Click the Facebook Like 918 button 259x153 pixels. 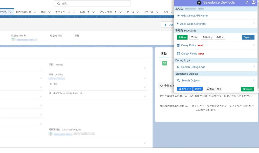tap(185, 89)
